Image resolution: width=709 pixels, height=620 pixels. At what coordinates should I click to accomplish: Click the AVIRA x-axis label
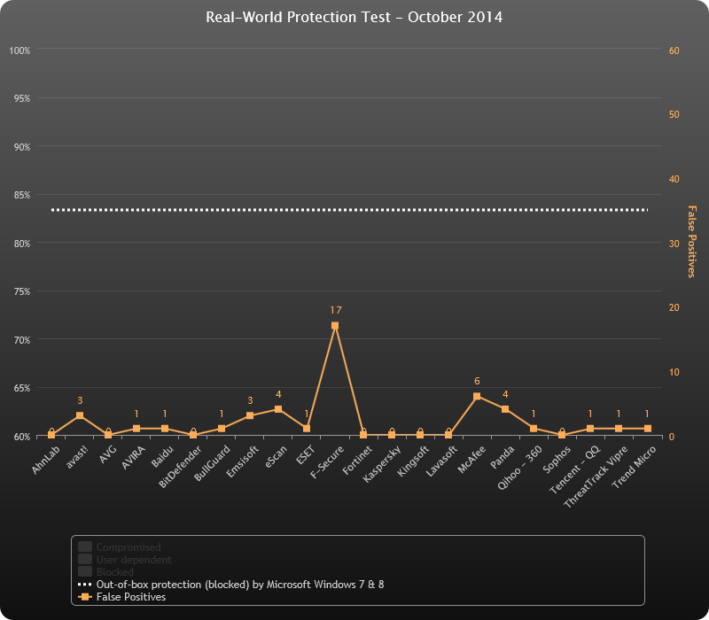[x=134, y=457]
